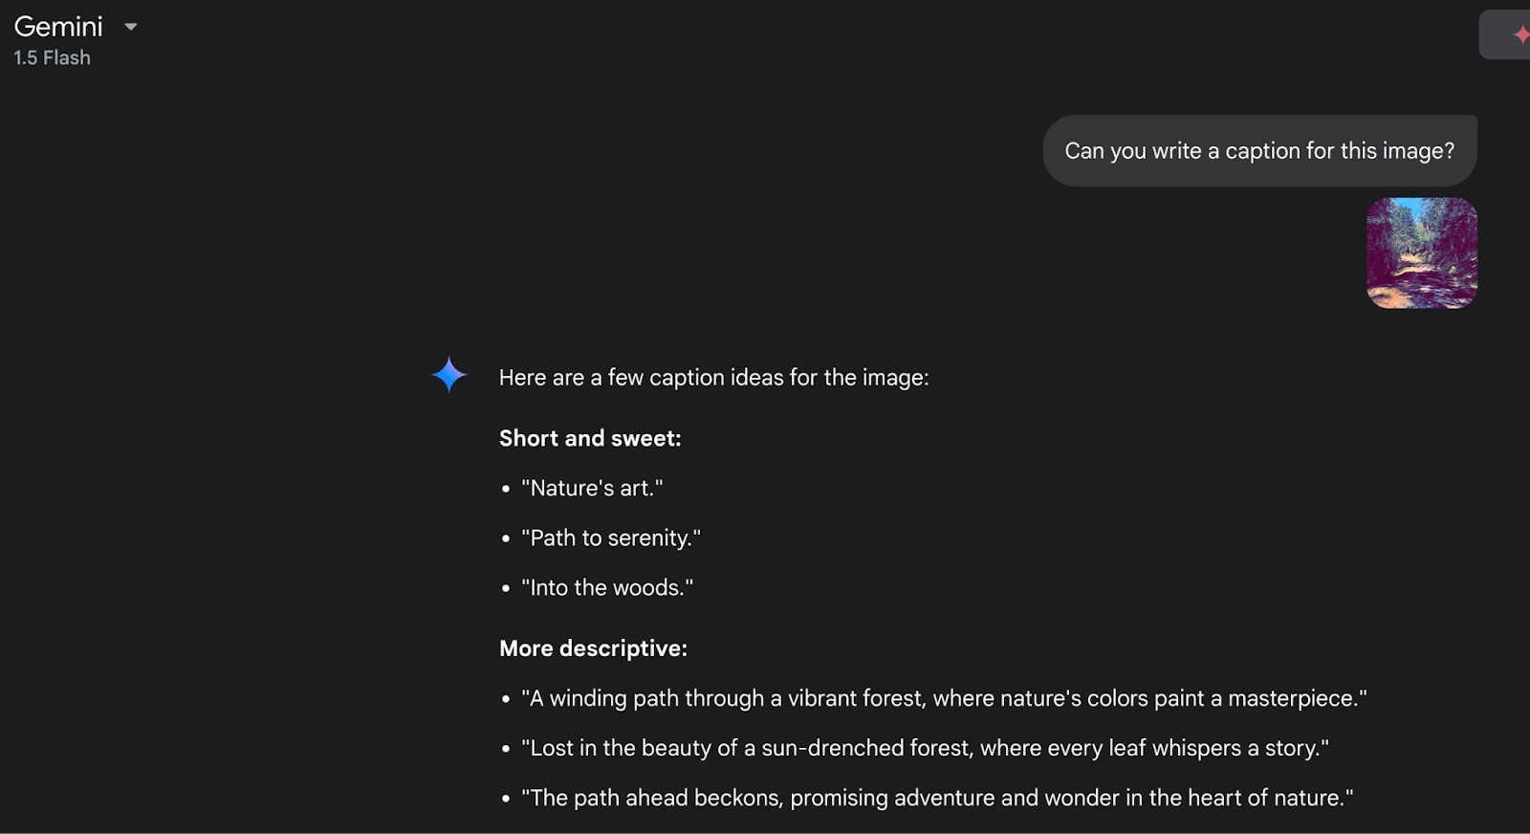
Task: Click the blue Gemini sparkle icon
Action: [x=448, y=375]
